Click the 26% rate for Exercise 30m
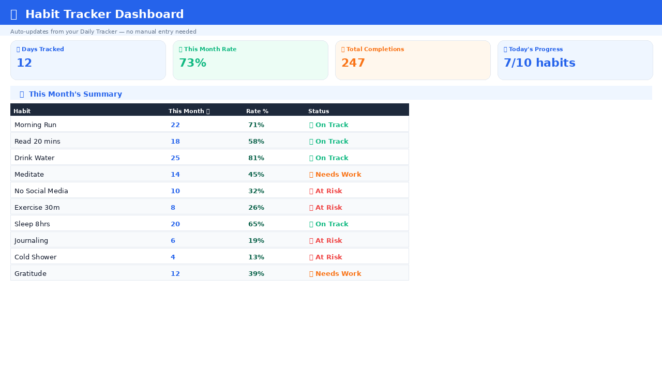662x372 pixels. pyautogui.click(x=256, y=208)
